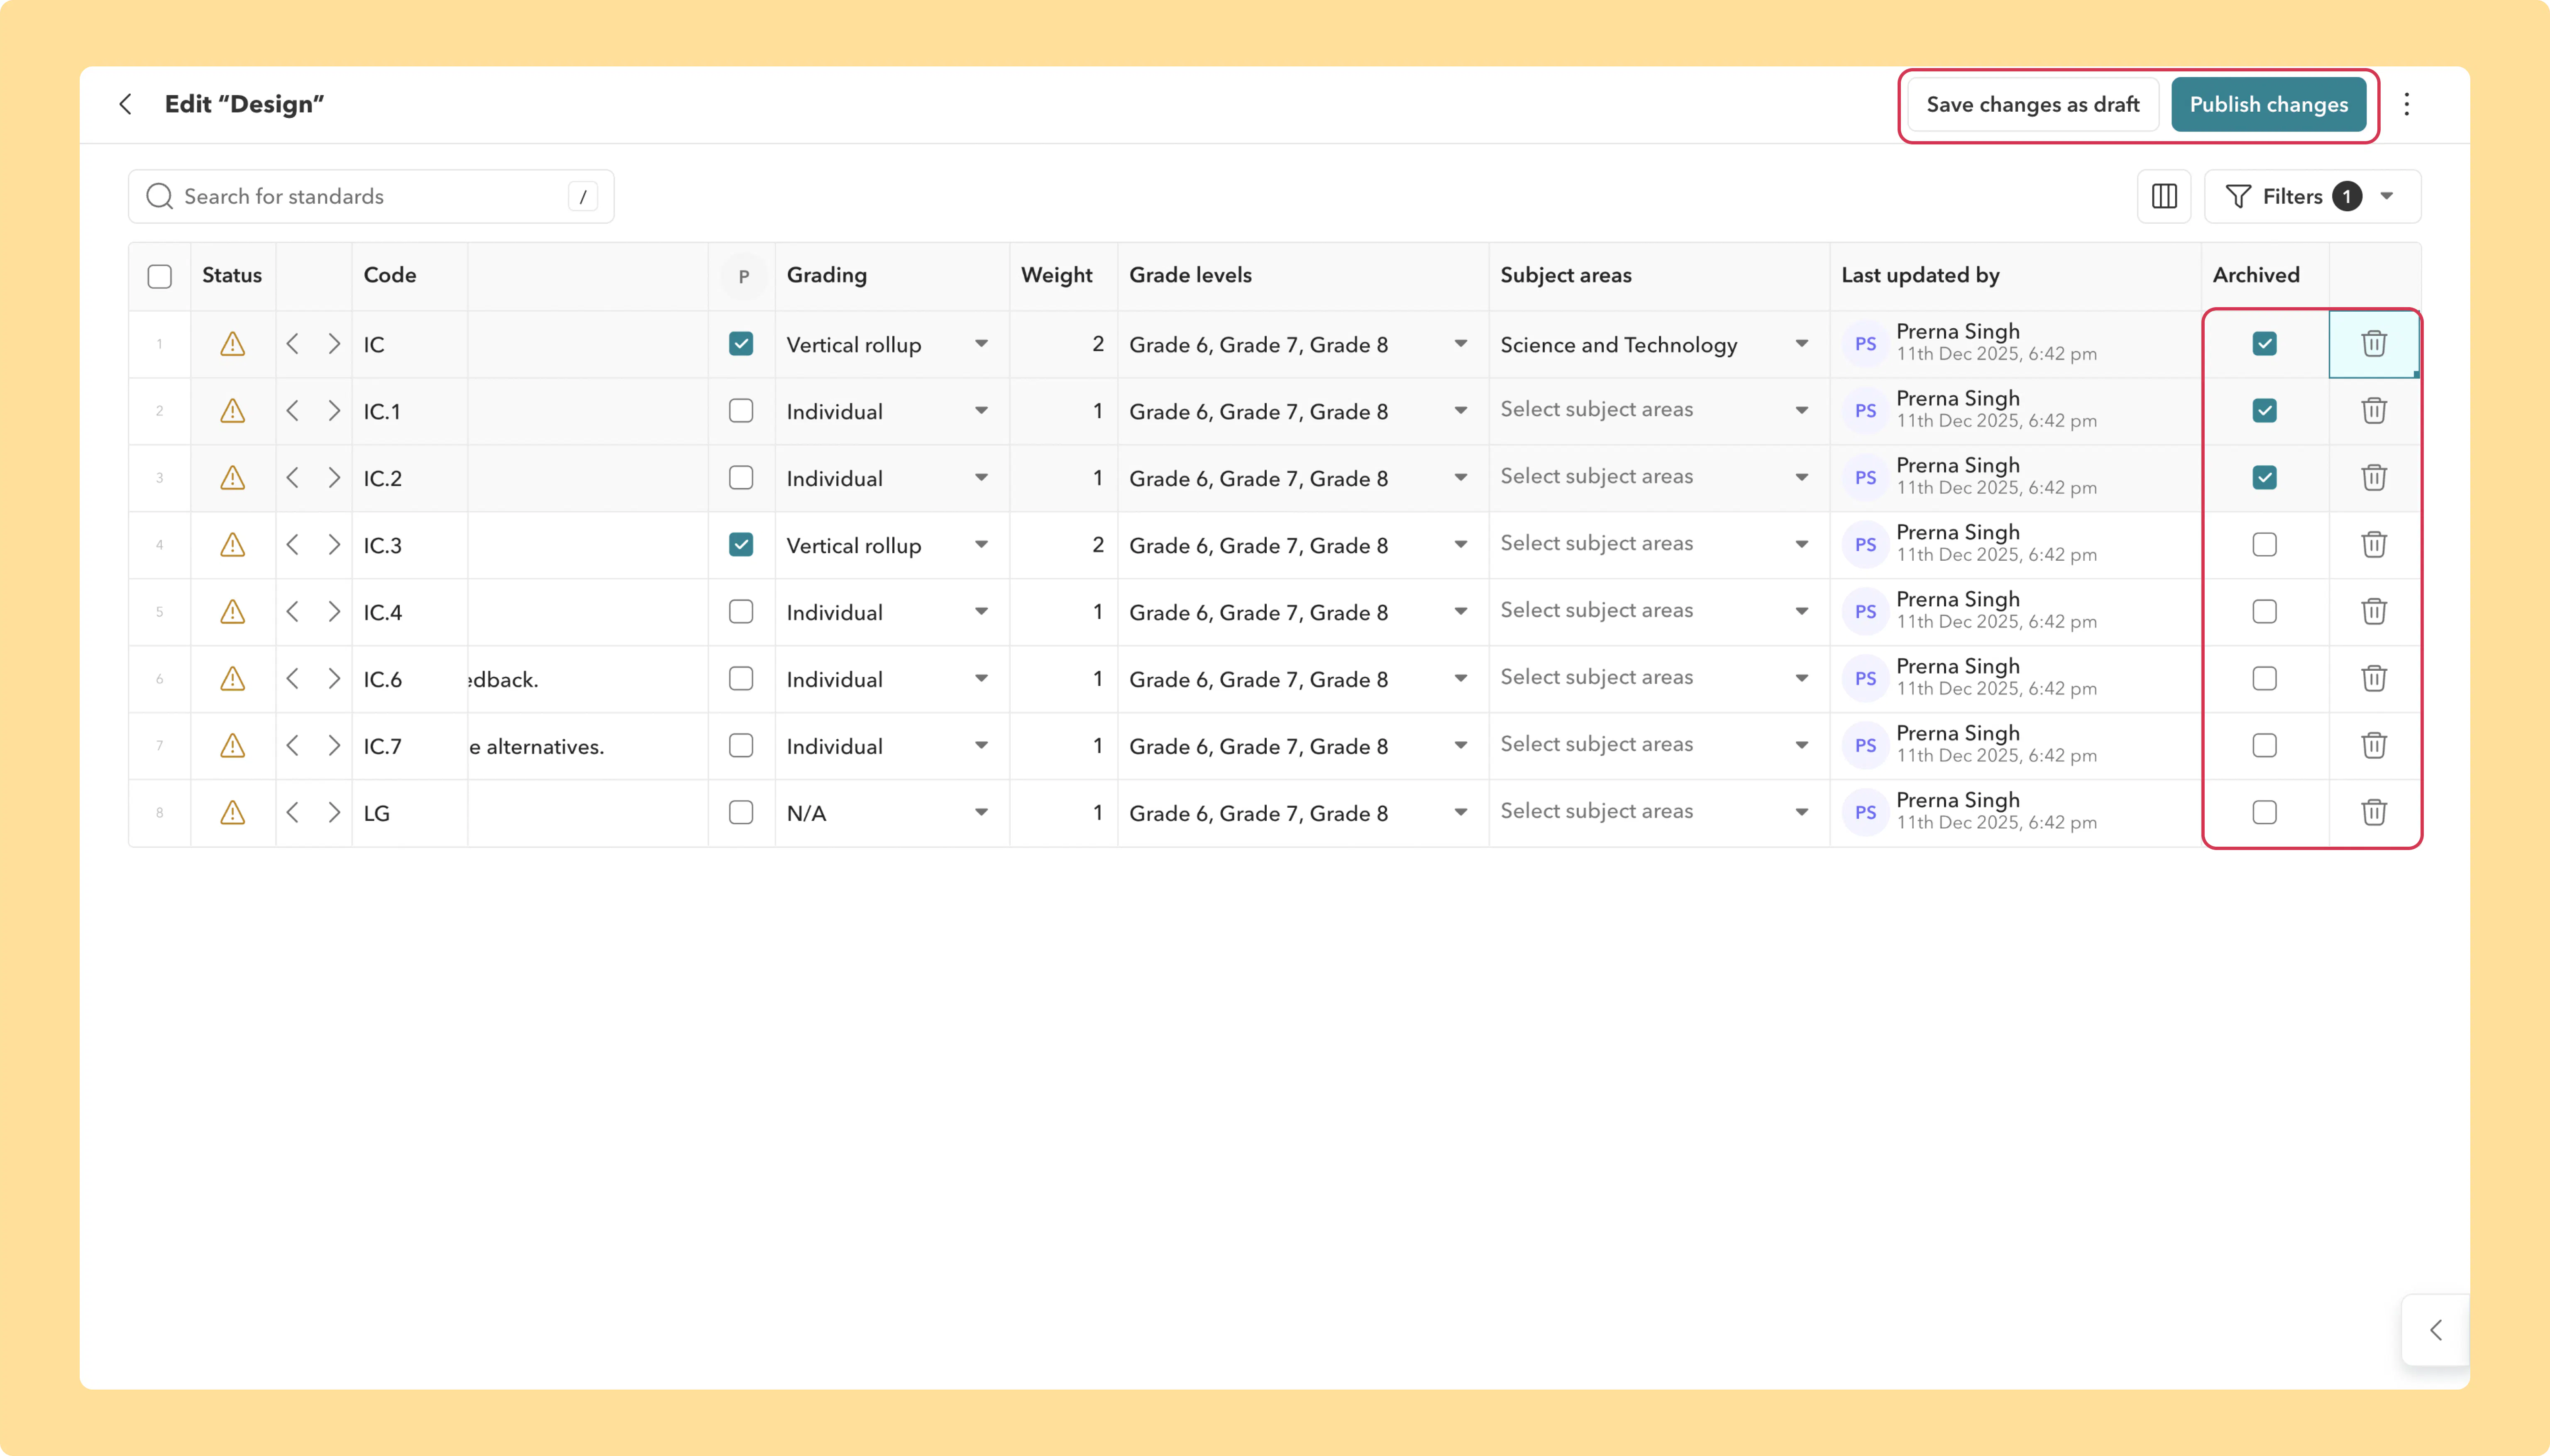Outdent the IC.2 row

pos(293,478)
